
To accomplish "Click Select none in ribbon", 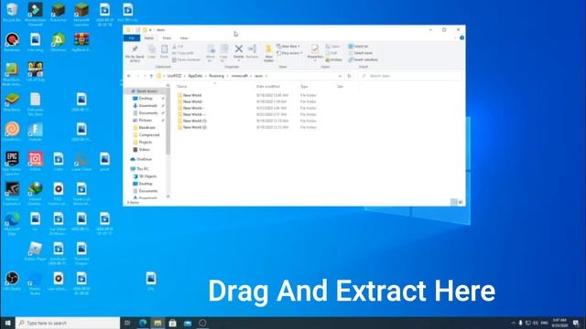I will (x=360, y=53).
